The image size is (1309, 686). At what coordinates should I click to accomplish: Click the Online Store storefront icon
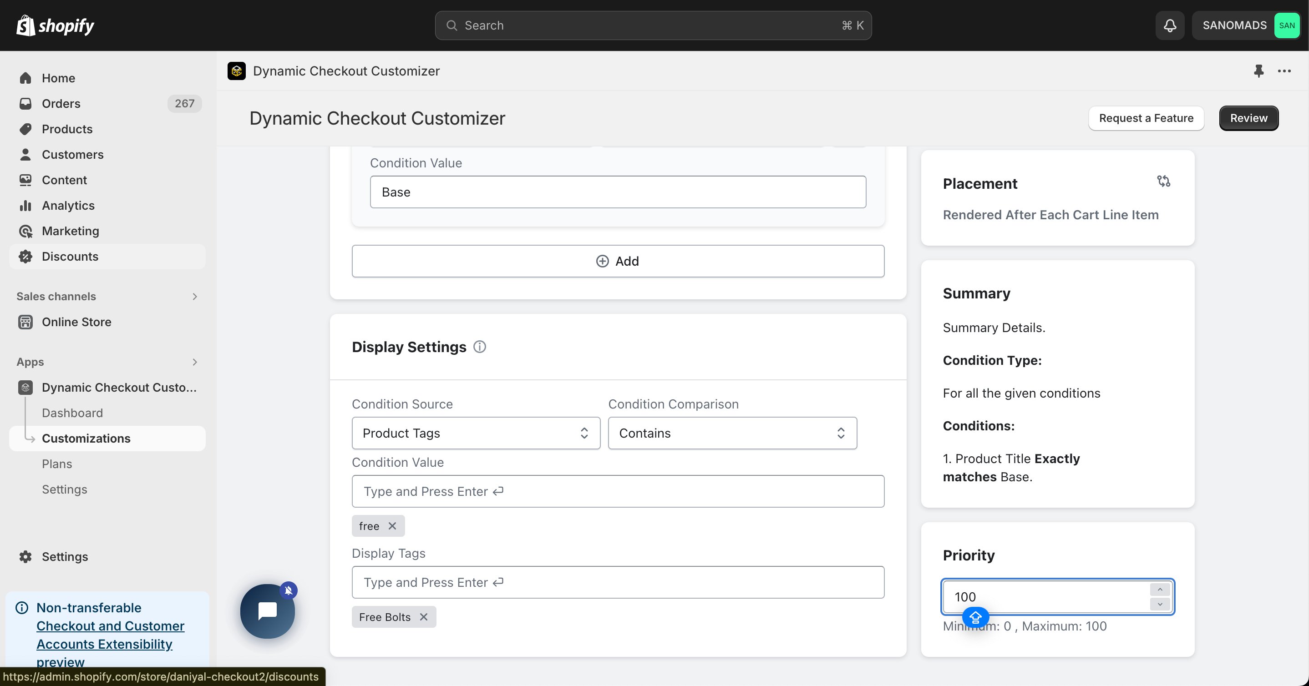tap(25, 322)
